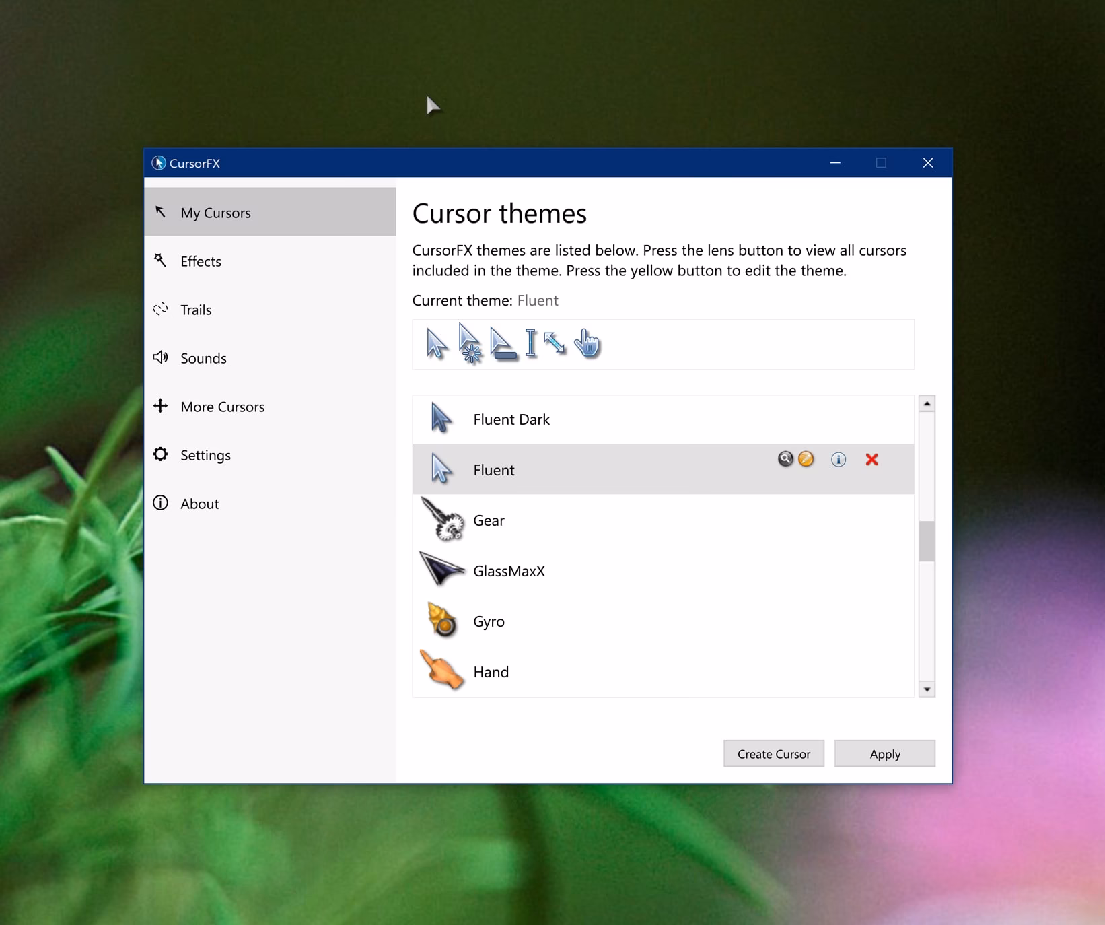Click the Trails dotted-circle icon
The width and height of the screenshot is (1105, 925).
[x=160, y=309]
